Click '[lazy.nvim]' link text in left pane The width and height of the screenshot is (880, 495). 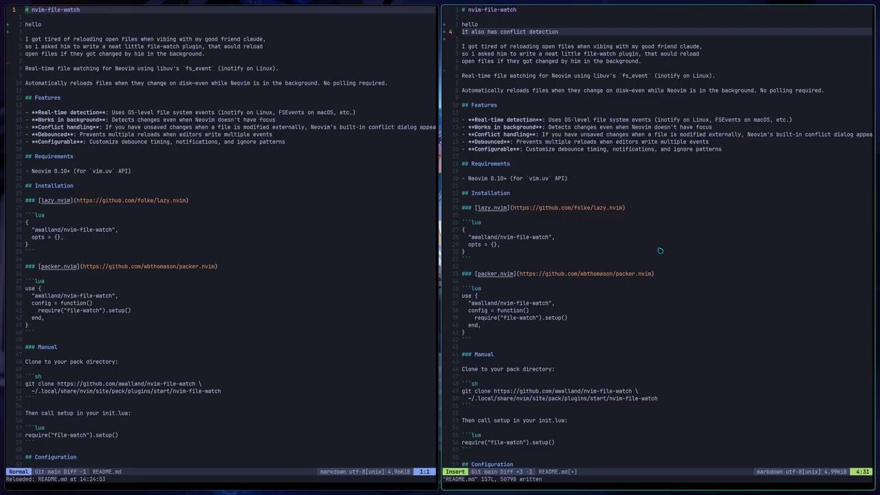(55, 200)
